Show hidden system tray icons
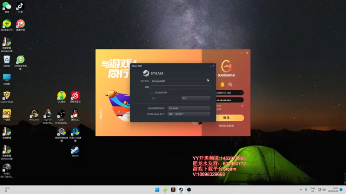This screenshot has width=346, height=194. (301, 190)
